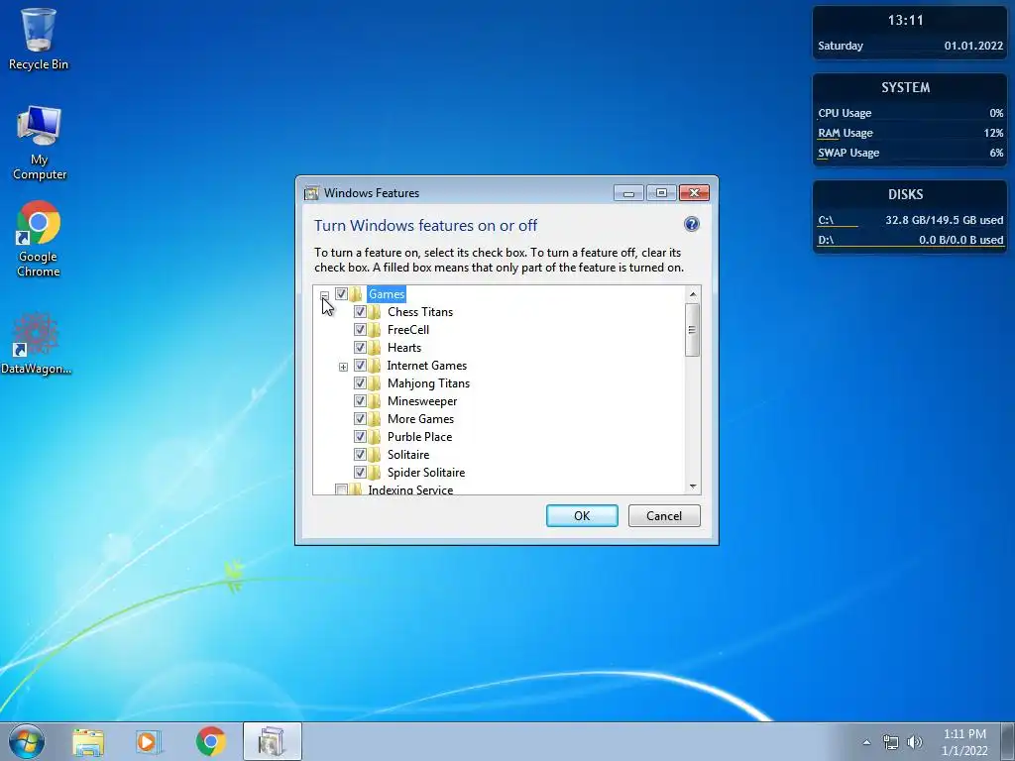Click the Spider Solitaire folder icon
The width and height of the screenshot is (1015, 761).
[x=375, y=473]
